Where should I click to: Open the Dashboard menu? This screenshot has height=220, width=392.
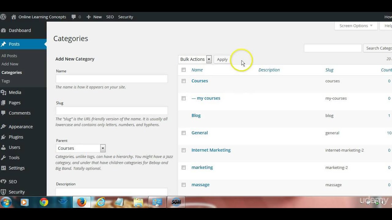point(20,30)
